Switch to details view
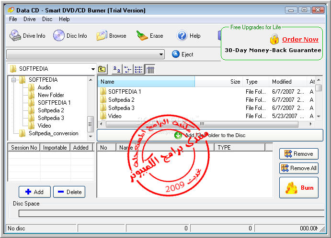331x238 pixels. [x=150, y=69]
